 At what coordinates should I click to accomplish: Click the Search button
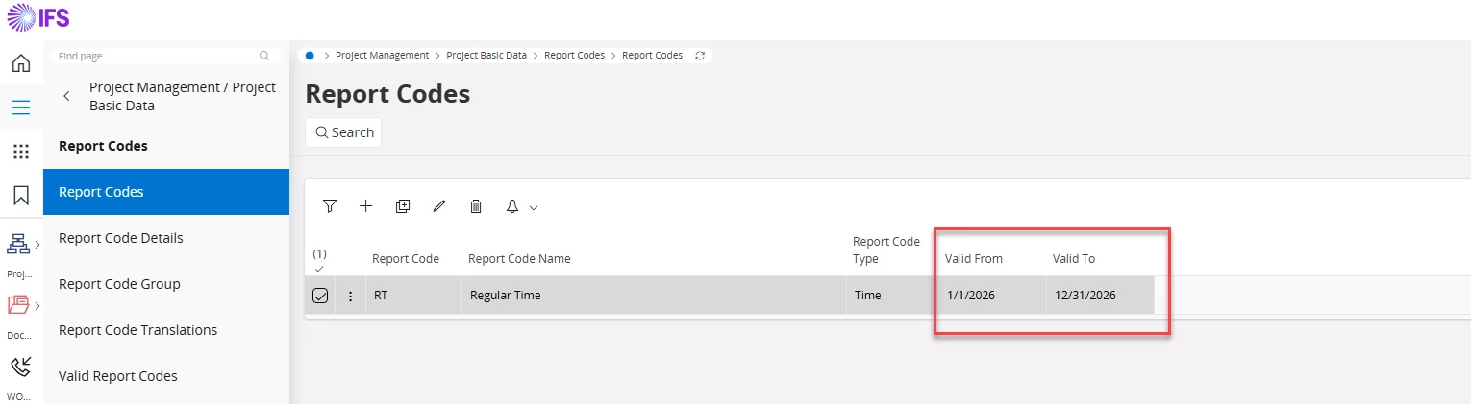tap(343, 132)
